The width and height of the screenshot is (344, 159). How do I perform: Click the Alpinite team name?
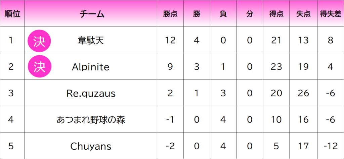(x=91, y=67)
